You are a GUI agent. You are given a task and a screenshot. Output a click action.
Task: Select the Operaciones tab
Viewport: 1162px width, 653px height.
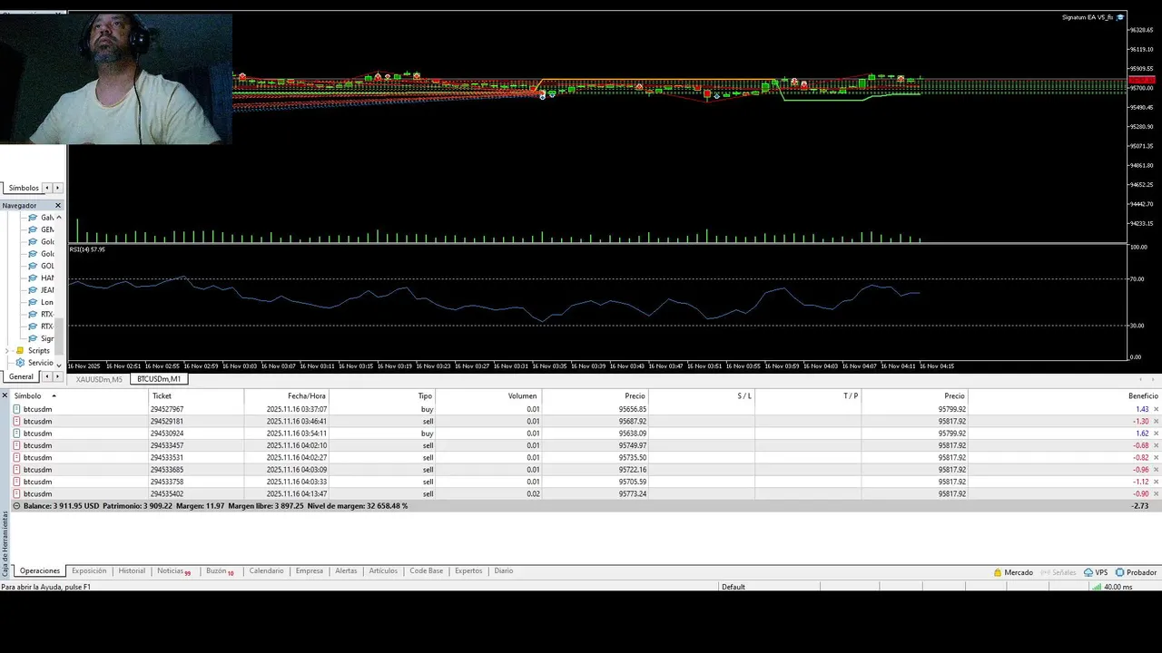click(40, 571)
